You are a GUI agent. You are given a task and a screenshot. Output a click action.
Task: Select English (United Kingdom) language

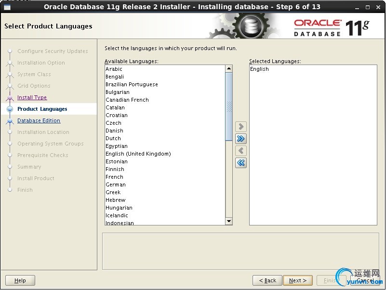[165, 154]
